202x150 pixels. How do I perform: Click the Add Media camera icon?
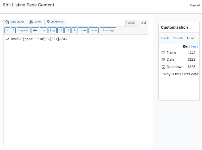point(7,22)
